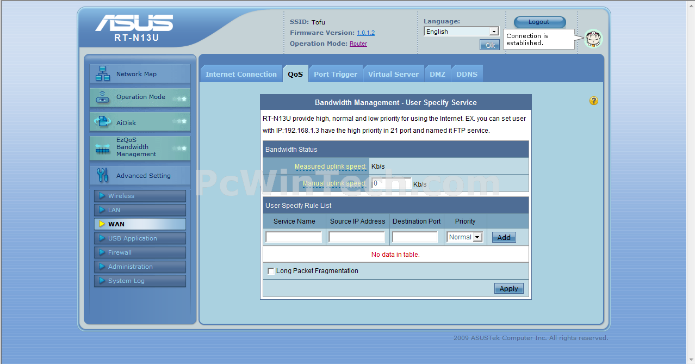The width and height of the screenshot is (695, 364).
Task: Open the DDNS tab
Action: coord(467,74)
